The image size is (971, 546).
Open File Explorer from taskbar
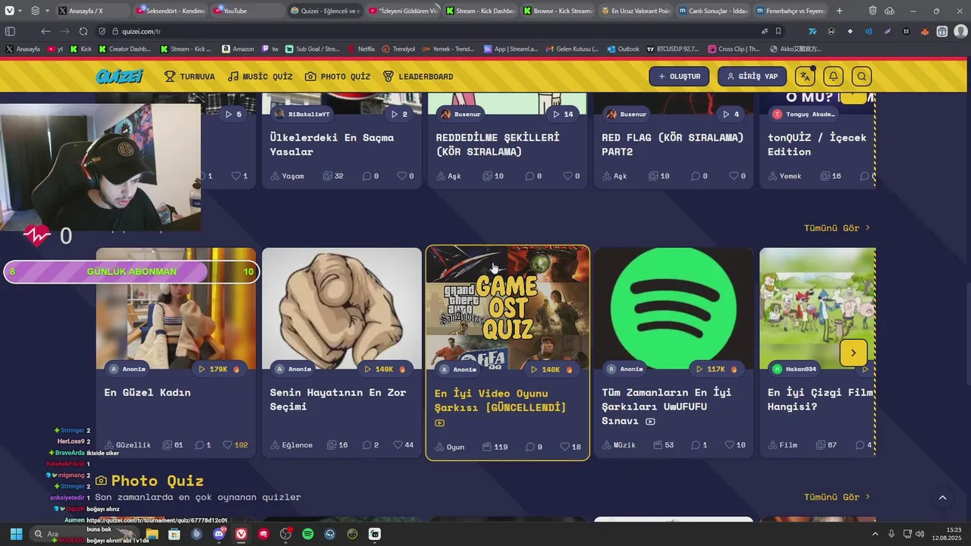152,534
